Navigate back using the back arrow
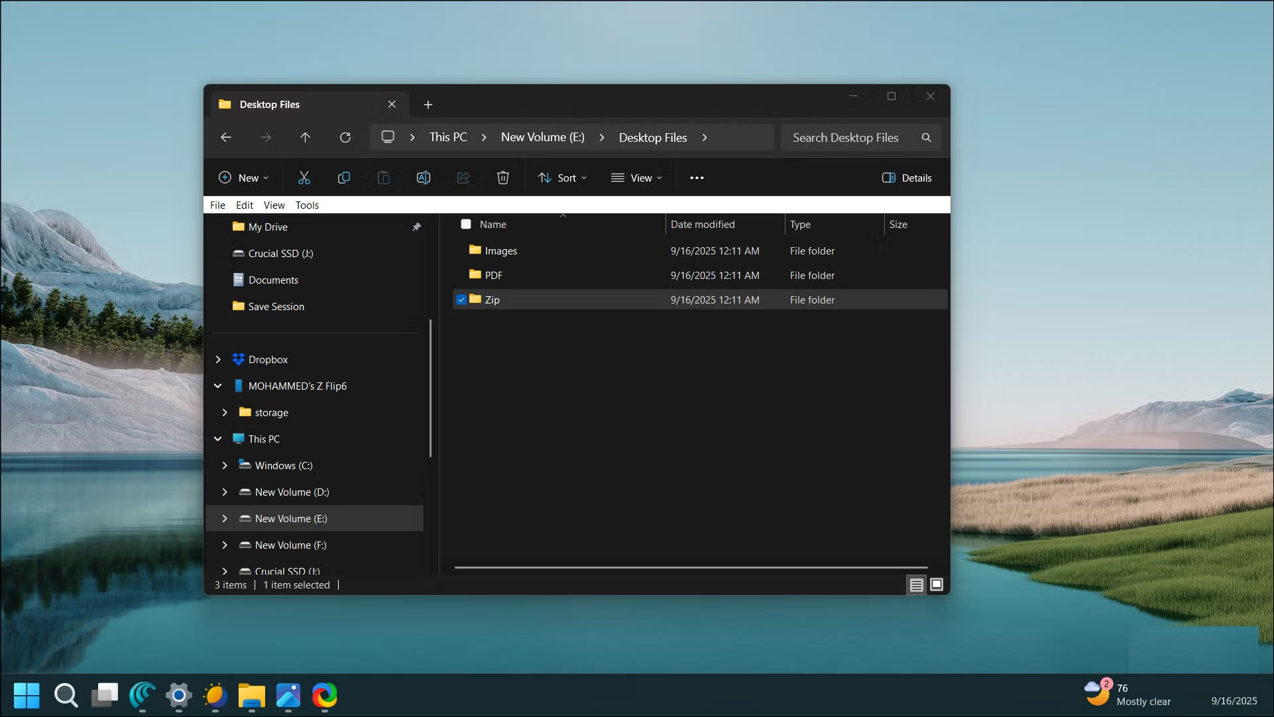1274x717 pixels. click(226, 137)
